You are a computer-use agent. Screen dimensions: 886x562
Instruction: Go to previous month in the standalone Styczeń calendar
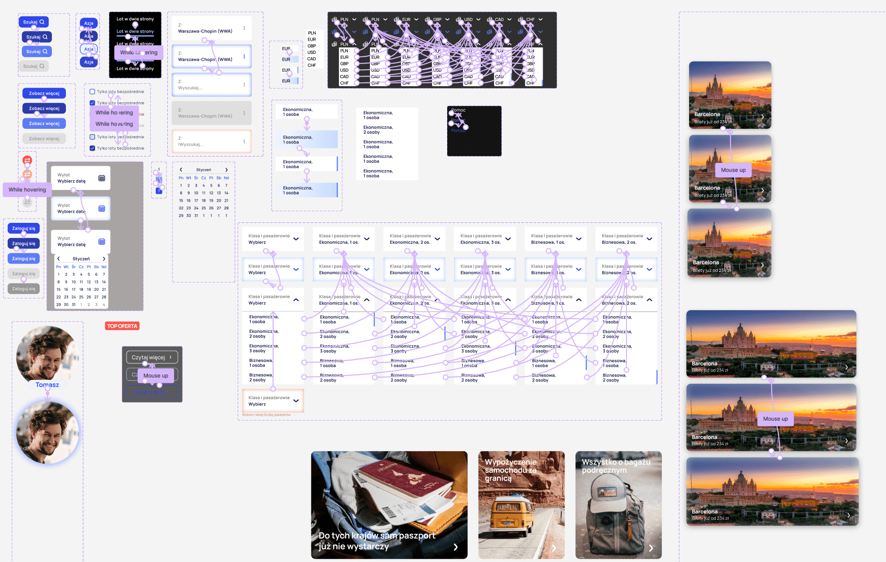click(181, 170)
